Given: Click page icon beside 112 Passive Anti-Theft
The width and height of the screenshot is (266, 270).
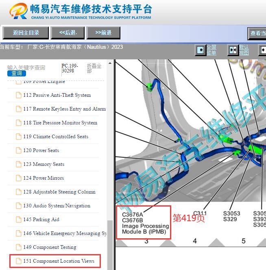Looking at the screenshot, I should [x=19, y=95].
